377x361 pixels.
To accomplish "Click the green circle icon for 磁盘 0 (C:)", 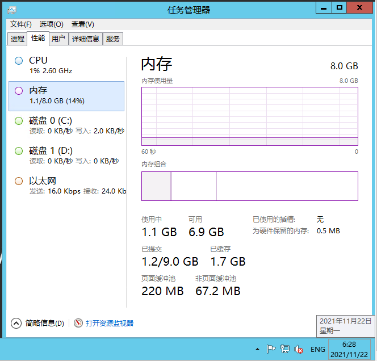I will coord(19,121).
